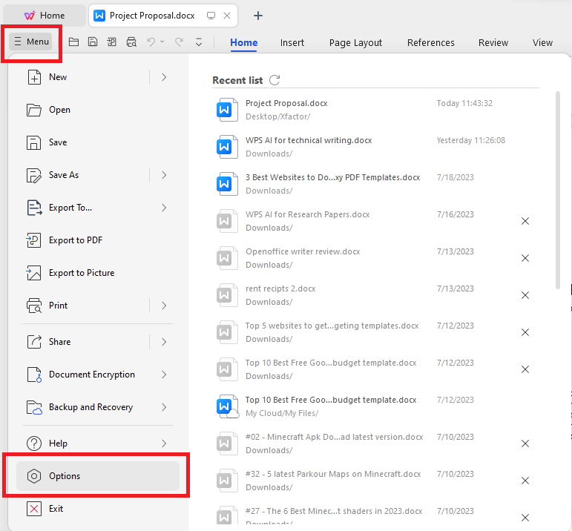Refresh the Recent list
Viewport: 572px width, 531px height.
pos(275,80)
